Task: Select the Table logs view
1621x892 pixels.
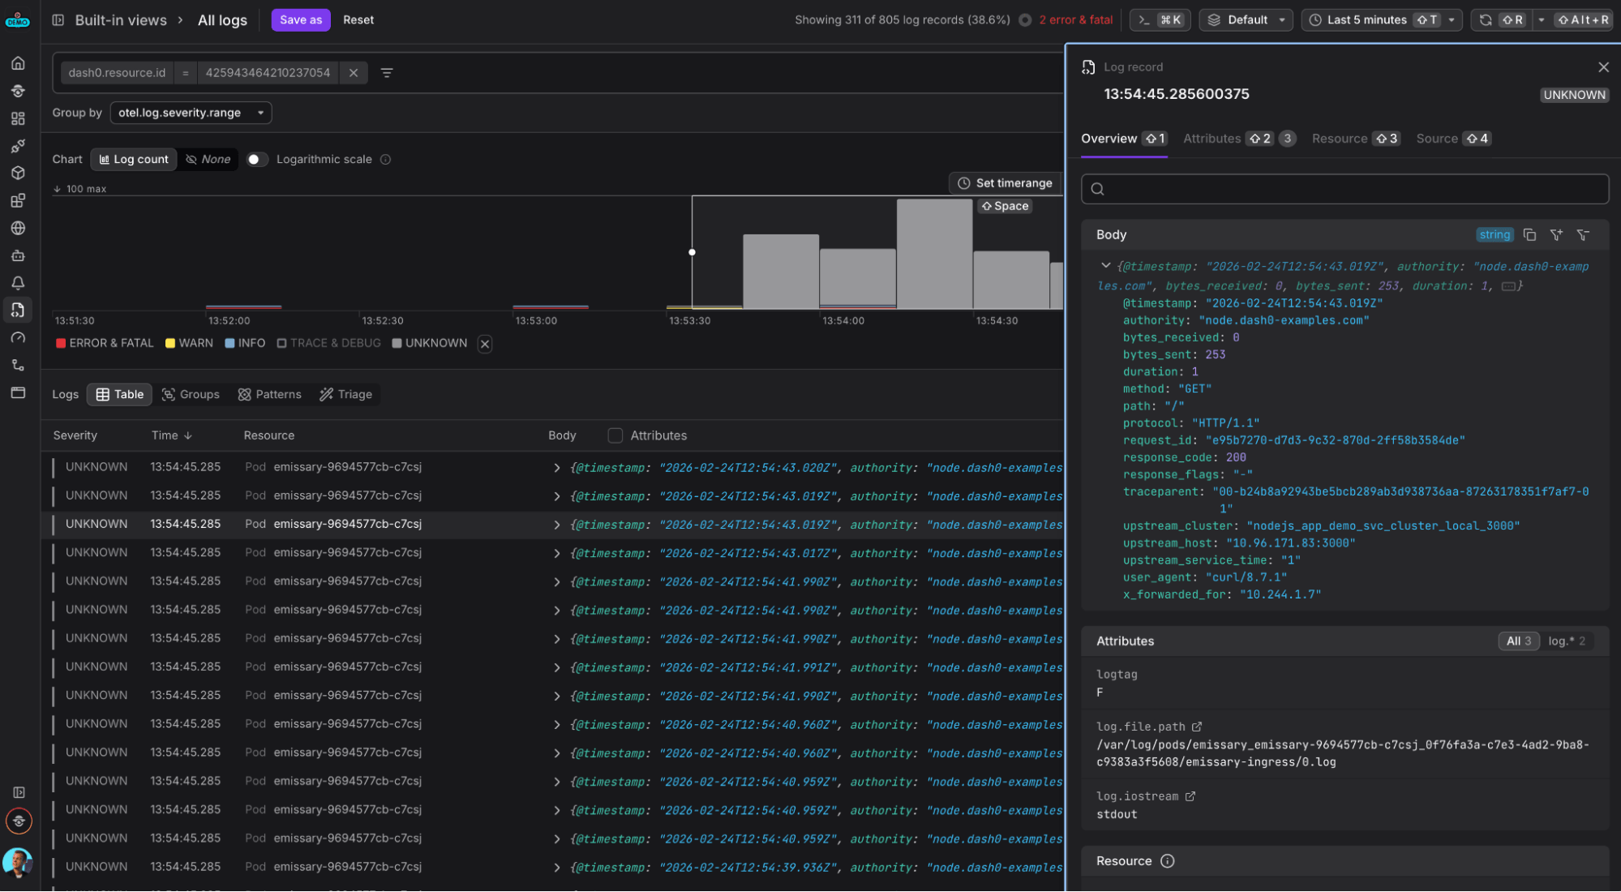Action: tap(120, 394)
